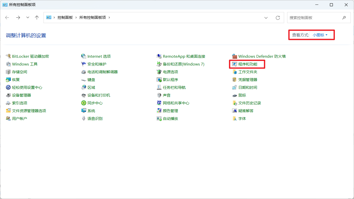Click the title bar control panel icon
This screenshot has height=199, width=354.
5,5
